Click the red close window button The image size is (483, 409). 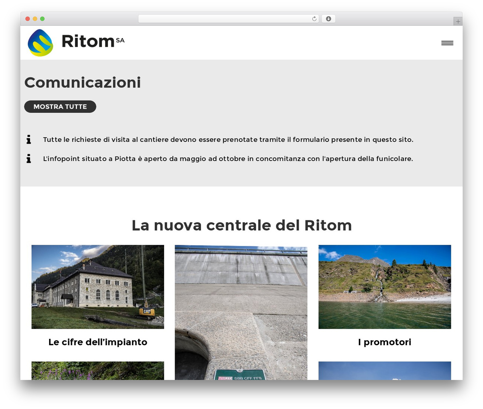28,19
